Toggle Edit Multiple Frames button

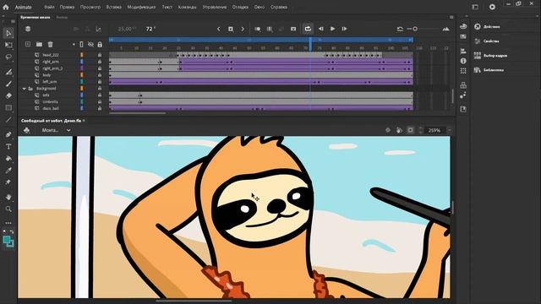(270, 29)
